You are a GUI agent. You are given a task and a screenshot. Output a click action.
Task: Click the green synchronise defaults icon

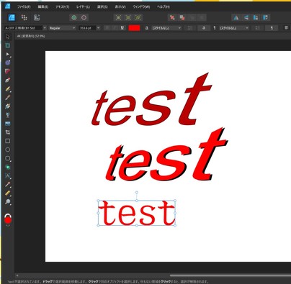pyautogui.click(x=74, y=17)
